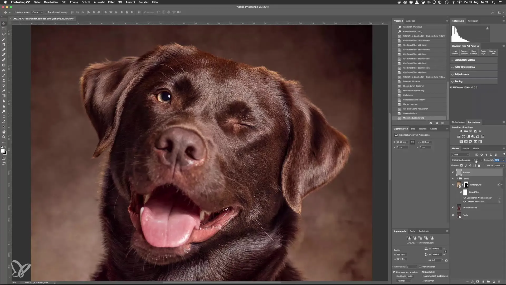Open layer filter Art dropdown
Screen dimensions: 506x285
pos(460,155)
